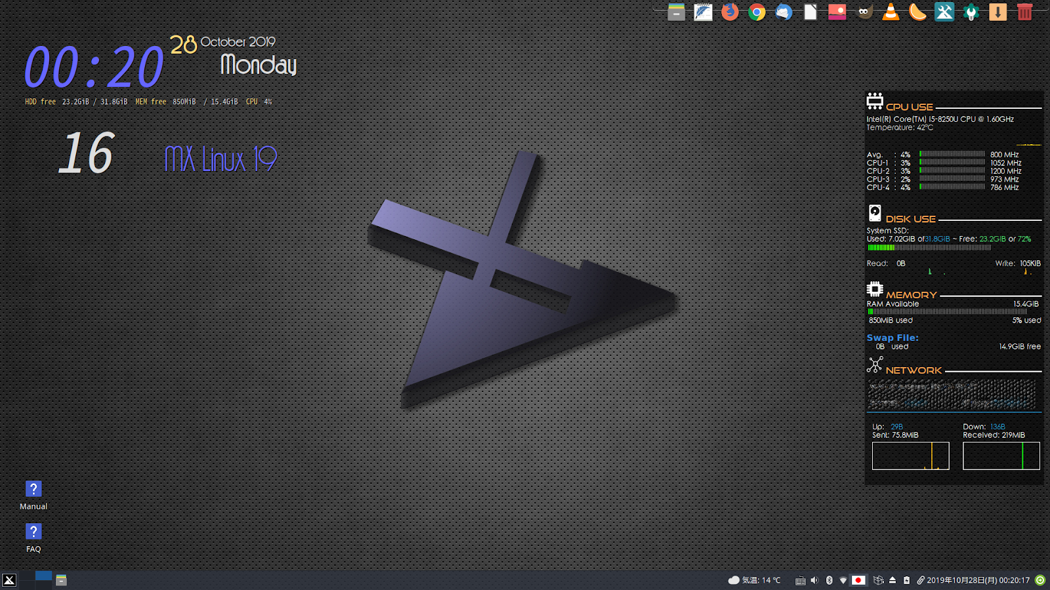Screen dimensions: 1050x590
Task: Open the Bluetooth tray icon
Action: tap(829, 580)
